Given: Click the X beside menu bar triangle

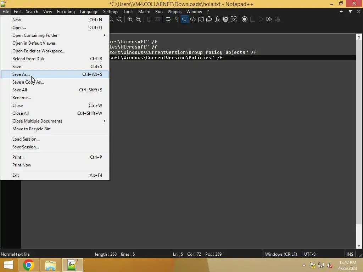Looking at the screenshot, I should tap(359, 12).
